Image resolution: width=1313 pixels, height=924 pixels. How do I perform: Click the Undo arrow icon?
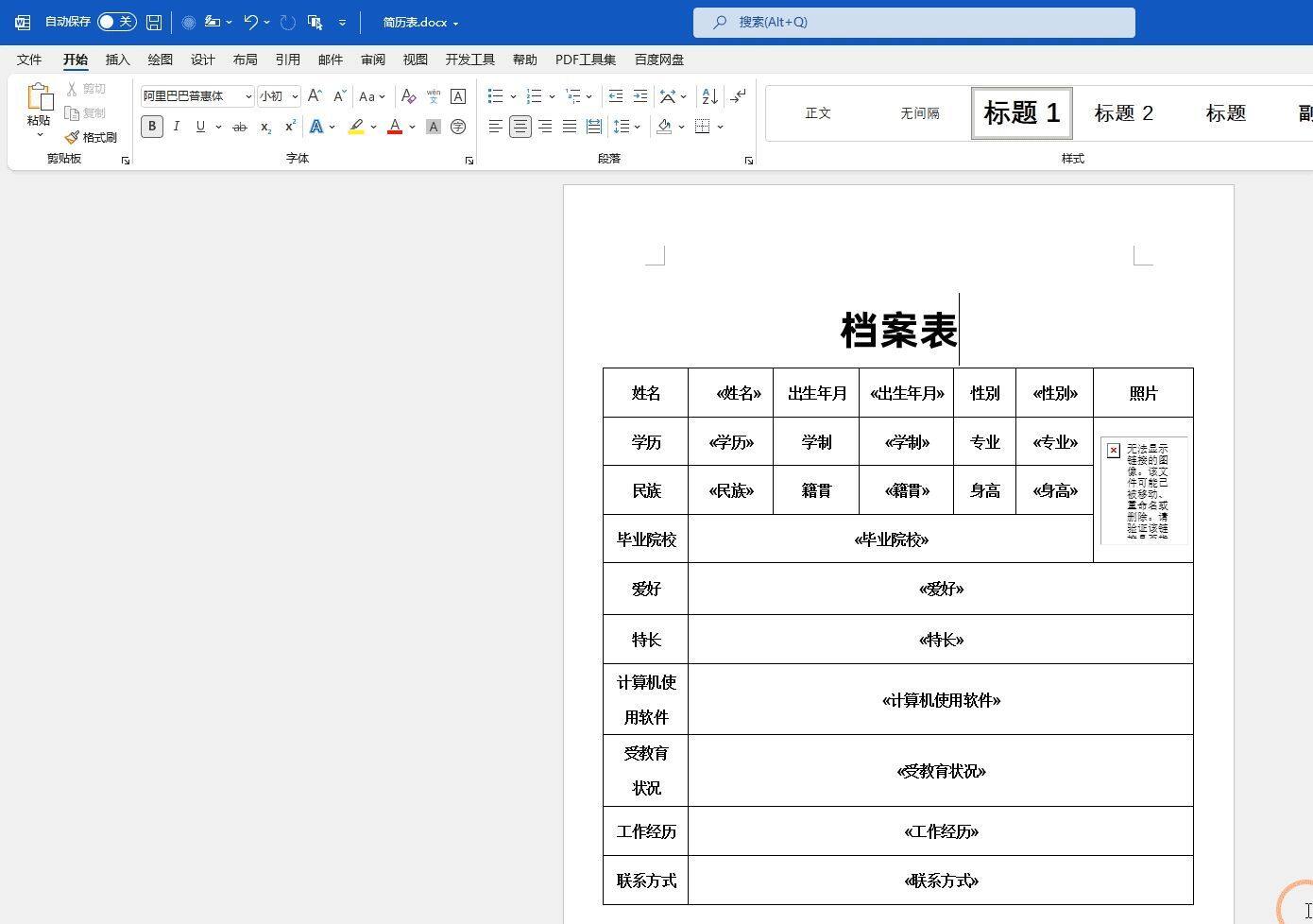click(x=250, y=22)
